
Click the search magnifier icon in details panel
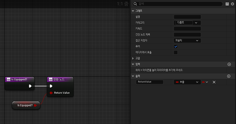[135, 4]
